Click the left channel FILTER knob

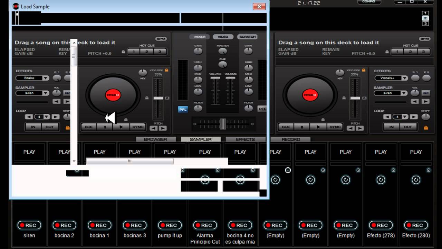[x=198, y=108]
